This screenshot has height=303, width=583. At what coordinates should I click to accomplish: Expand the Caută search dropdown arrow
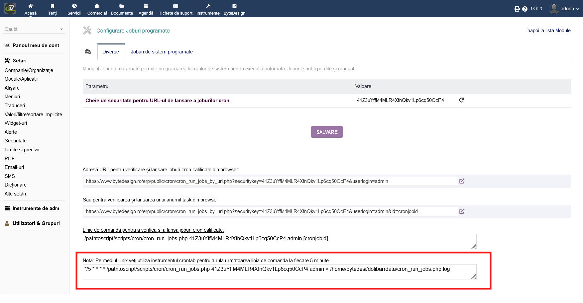pos(61,30)
